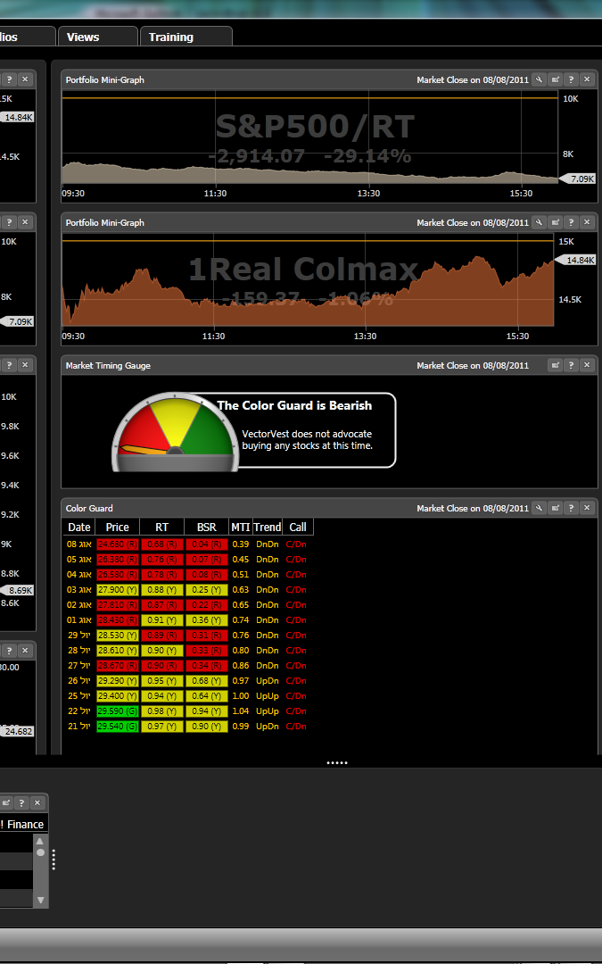
Task: Close the left panel showing 14.84K
Action: pos(25,79)
